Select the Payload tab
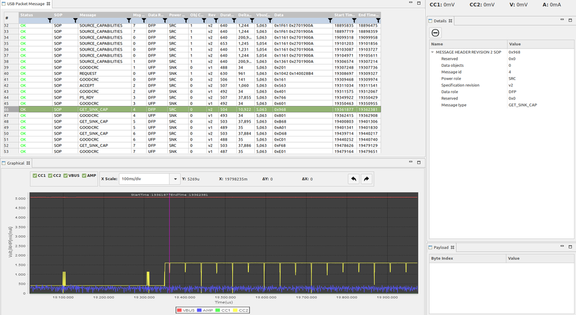Image resolution: width=576 pixels, height=315 pixels. tap(441, 248)
